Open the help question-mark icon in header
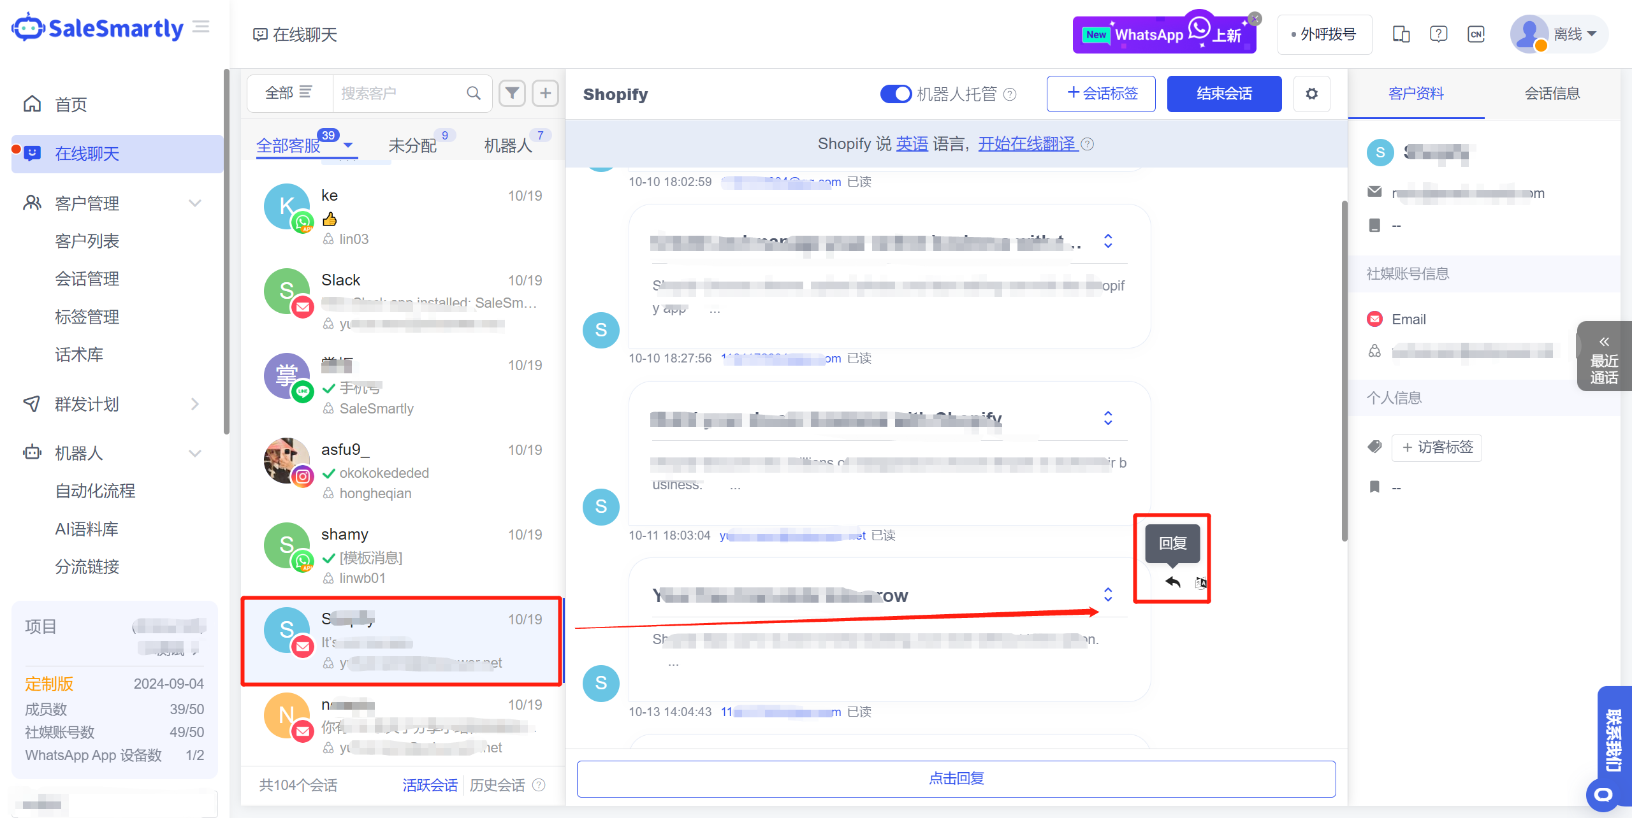Image resolution: width=1632 pixels, height=818 pixels. (1438, 34)
